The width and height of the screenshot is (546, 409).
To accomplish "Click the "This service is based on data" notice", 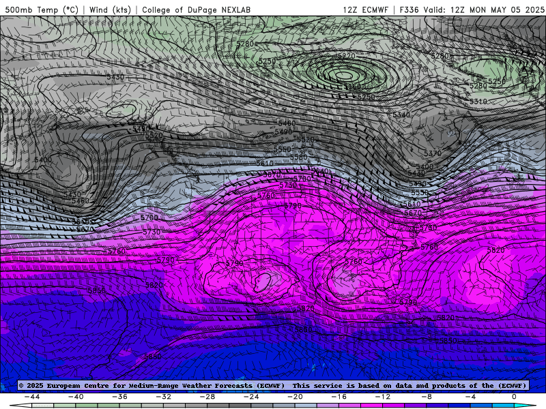I will pos(353,386).
